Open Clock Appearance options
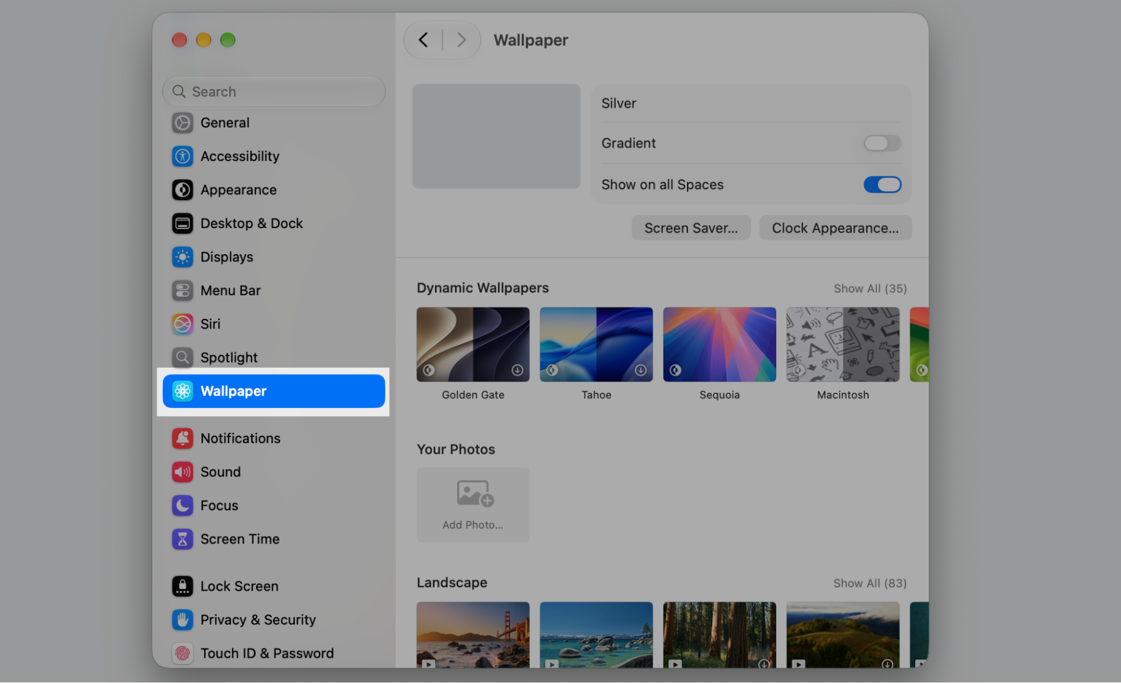1121x683 pixels. coord(835,228)
